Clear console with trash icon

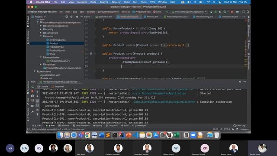coord(38,114)
